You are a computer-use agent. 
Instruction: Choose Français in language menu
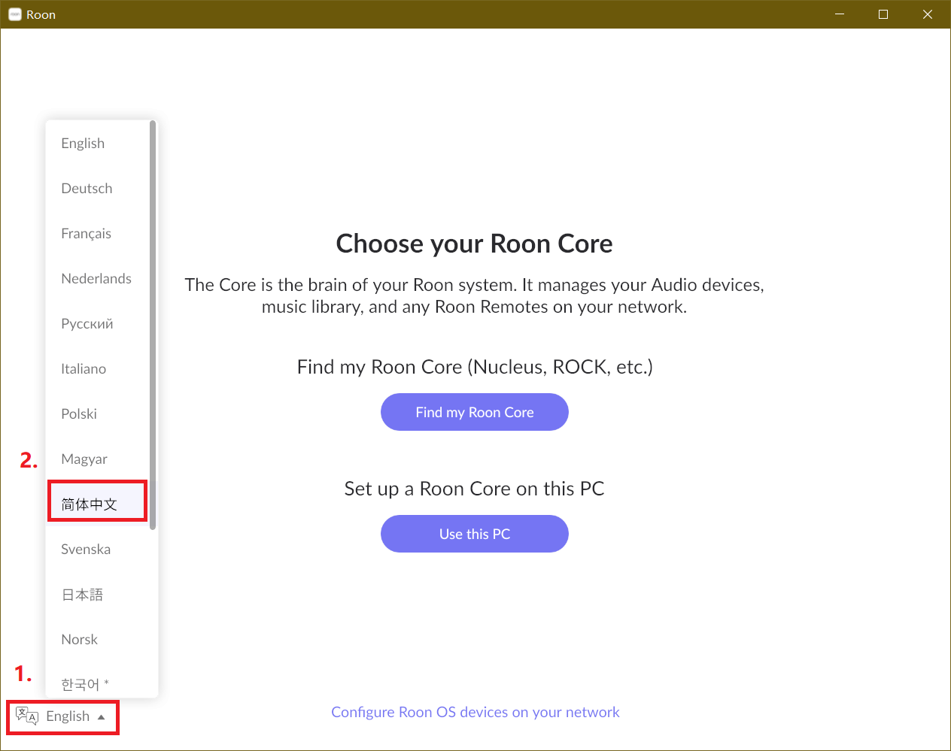[x=86, y=234]
